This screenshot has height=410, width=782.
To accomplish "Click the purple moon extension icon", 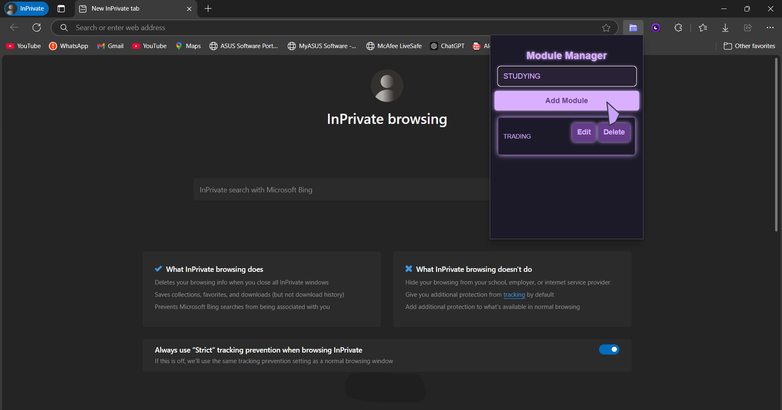I will [655, 27].
